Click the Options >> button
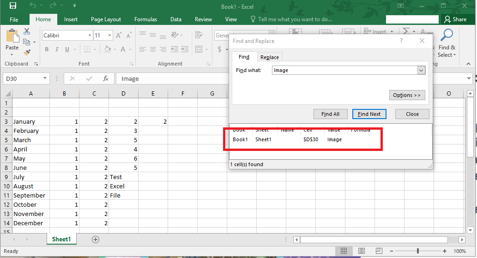 point(406,95)
